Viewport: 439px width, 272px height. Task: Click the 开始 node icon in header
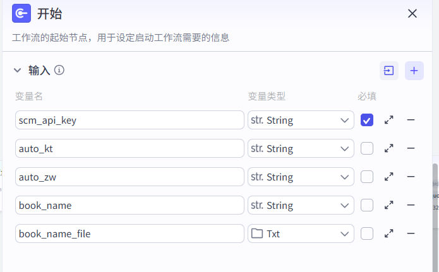pyautogui.click(x=21, y=13)
